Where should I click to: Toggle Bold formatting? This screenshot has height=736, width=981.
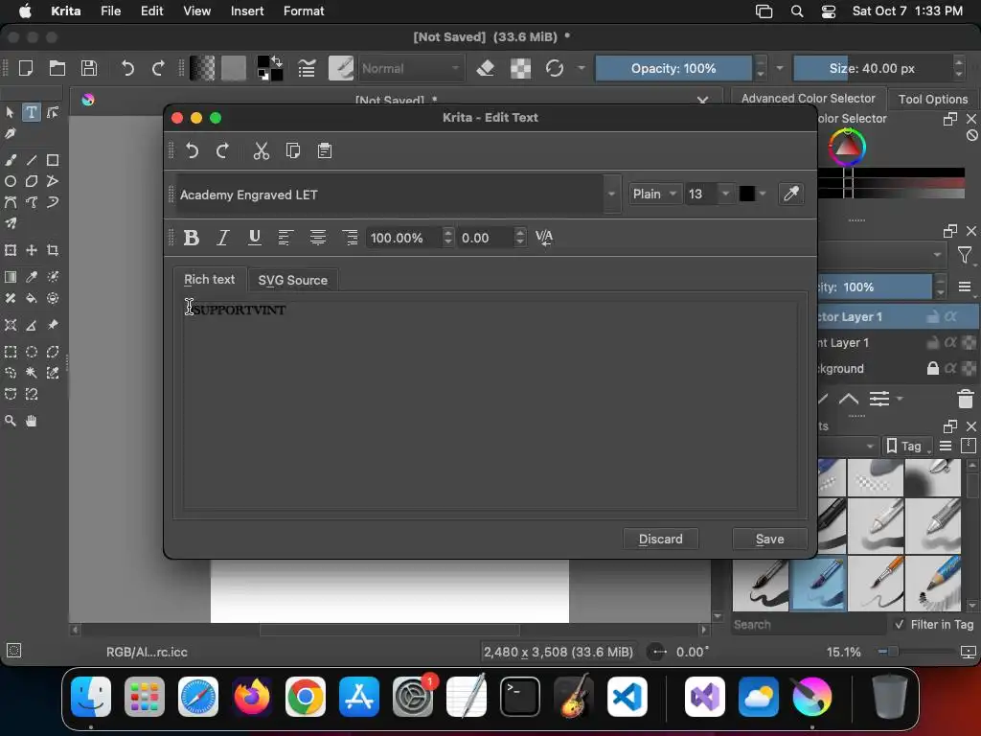(x=192, y=238)
